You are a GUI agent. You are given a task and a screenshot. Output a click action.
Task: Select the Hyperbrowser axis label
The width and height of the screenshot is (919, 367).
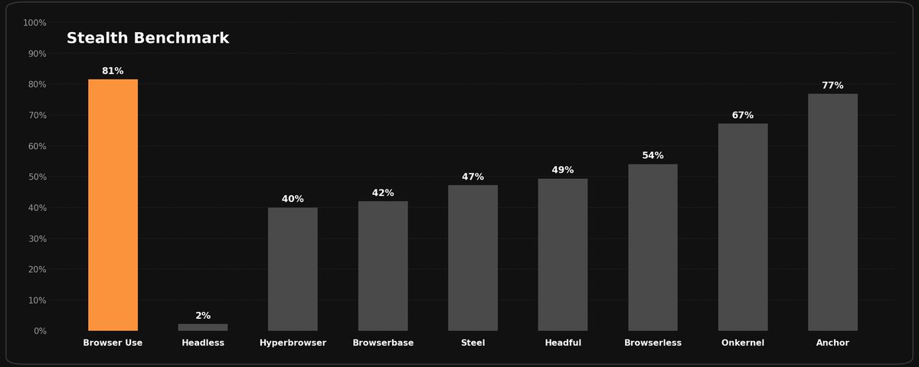pos(293,343)
